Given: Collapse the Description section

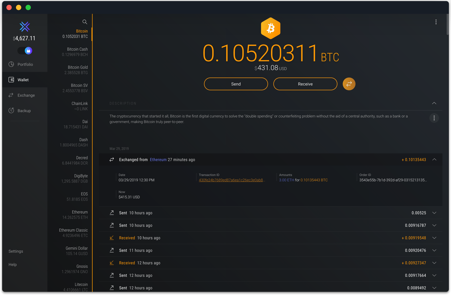Looking at the screenshot, I should pos(434,103).
